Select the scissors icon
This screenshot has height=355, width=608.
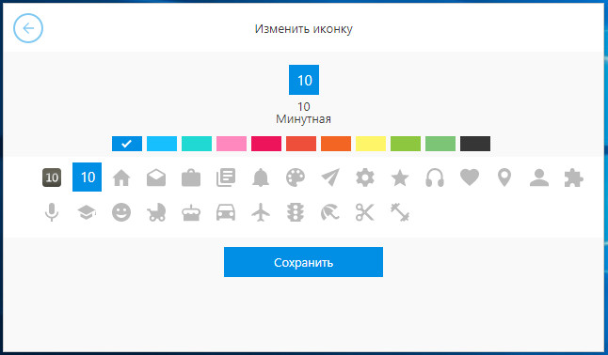tap(365, 212)
